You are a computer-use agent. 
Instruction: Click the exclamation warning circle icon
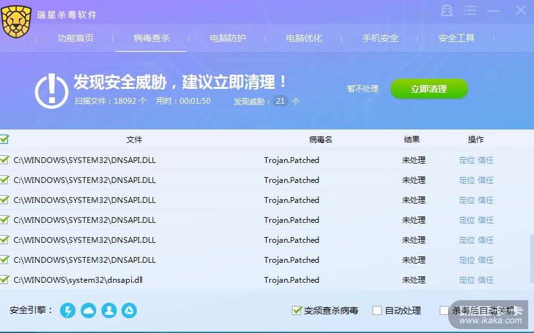point(52,91)
